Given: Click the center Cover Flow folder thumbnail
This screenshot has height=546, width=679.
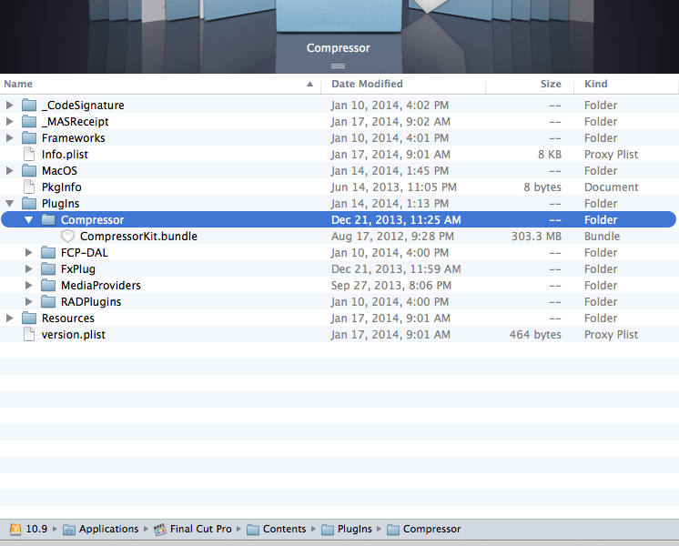Looking at the screenshot, I should (339, 15).
